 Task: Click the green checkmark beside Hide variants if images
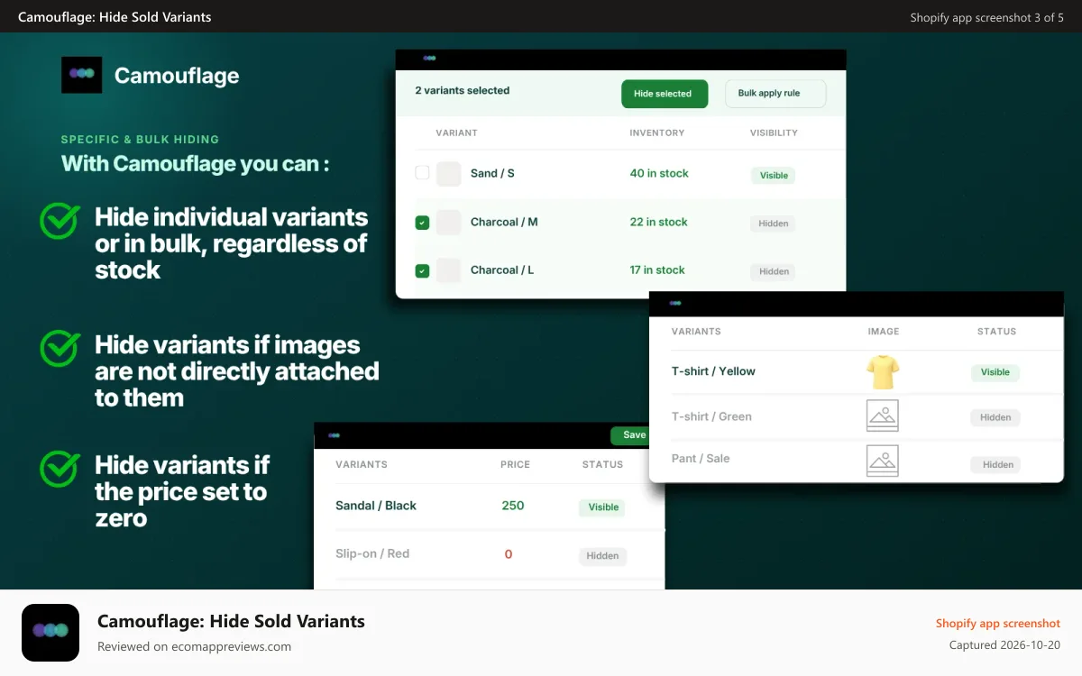60,347
